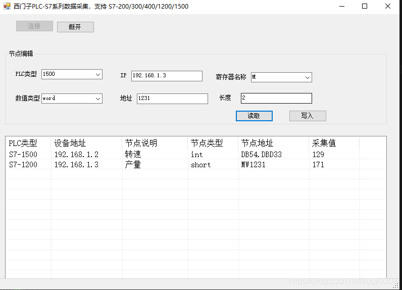Click the 读取 read button
This screenshot has width=402, height=290.
[254, 116]
